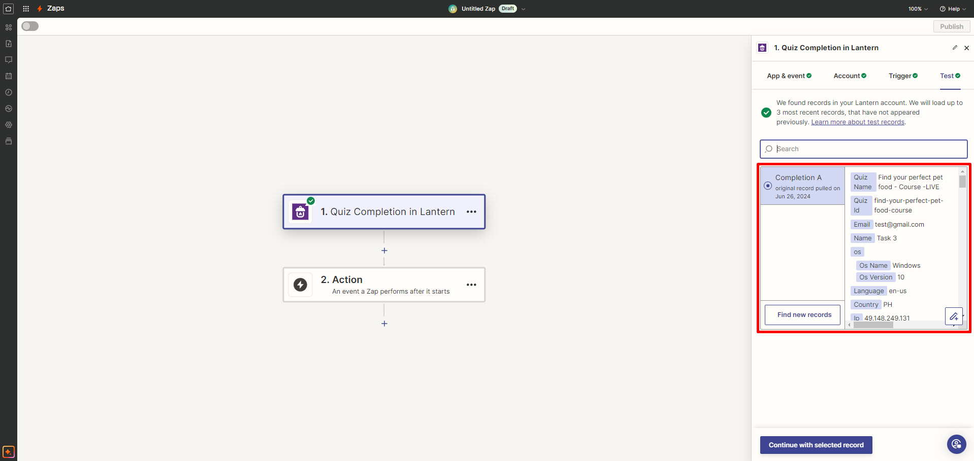The height and width of the screenshot is (461, 974).
Task: Click the Windows Os Name value
Action: [906, 266]
